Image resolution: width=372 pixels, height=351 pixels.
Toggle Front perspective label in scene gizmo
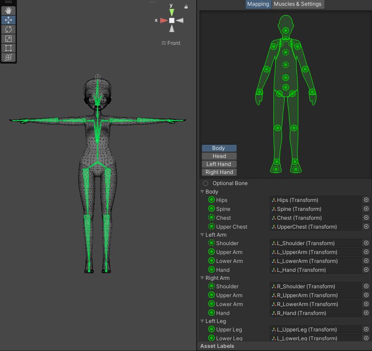pos(171,43)
